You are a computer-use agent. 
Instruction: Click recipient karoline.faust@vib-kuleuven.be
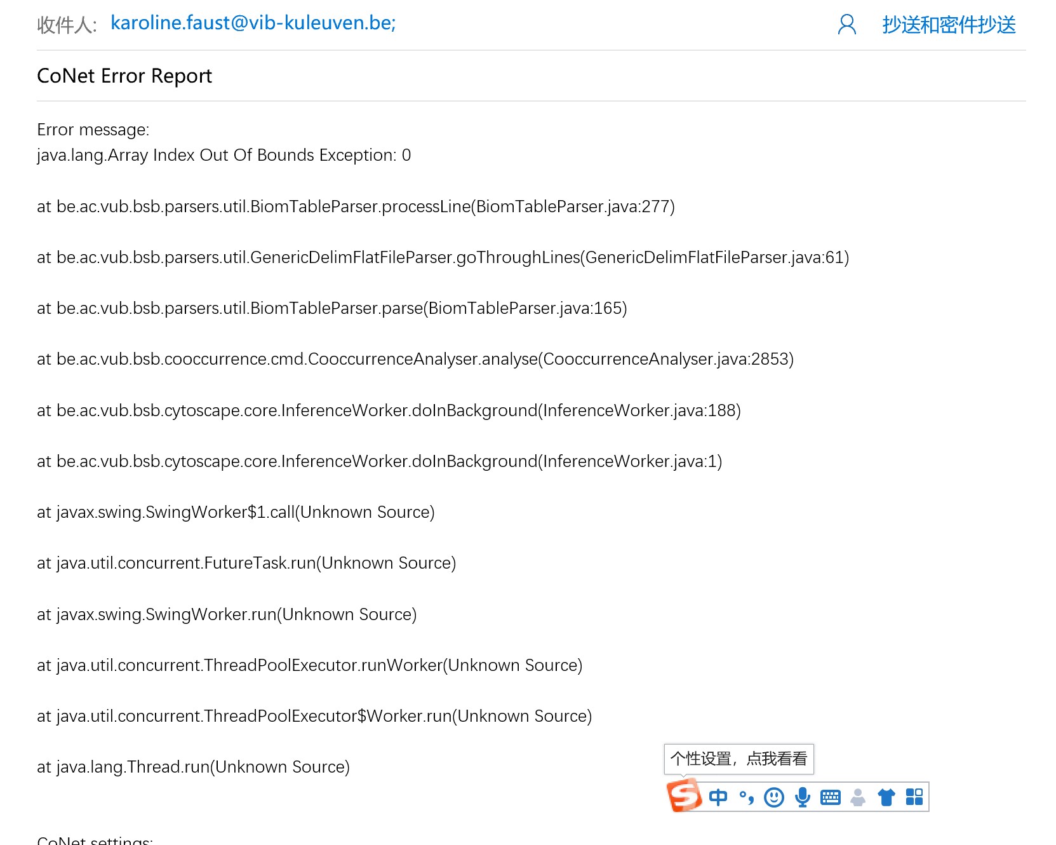[x=253, y=23]
